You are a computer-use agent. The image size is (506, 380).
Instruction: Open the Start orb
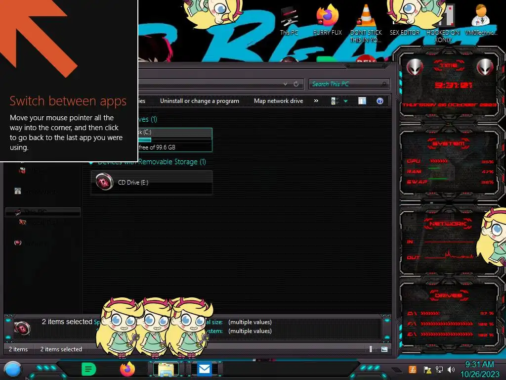pos(13,370)
